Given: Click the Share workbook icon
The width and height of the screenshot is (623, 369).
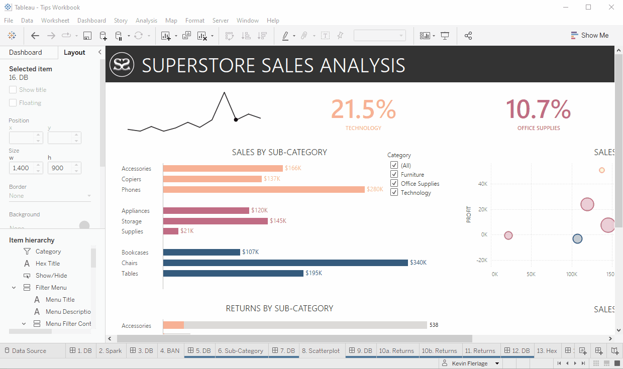Looking at the screenshot, I should (468, 36).
